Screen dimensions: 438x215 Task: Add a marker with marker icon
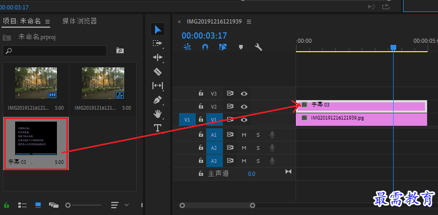click(x=241, y=47)
